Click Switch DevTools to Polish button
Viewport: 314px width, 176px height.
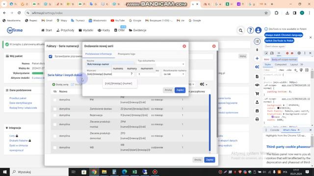pyautogui.click(x=279, y=41)
